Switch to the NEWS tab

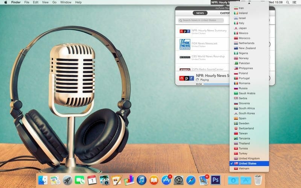pos(200,13)
